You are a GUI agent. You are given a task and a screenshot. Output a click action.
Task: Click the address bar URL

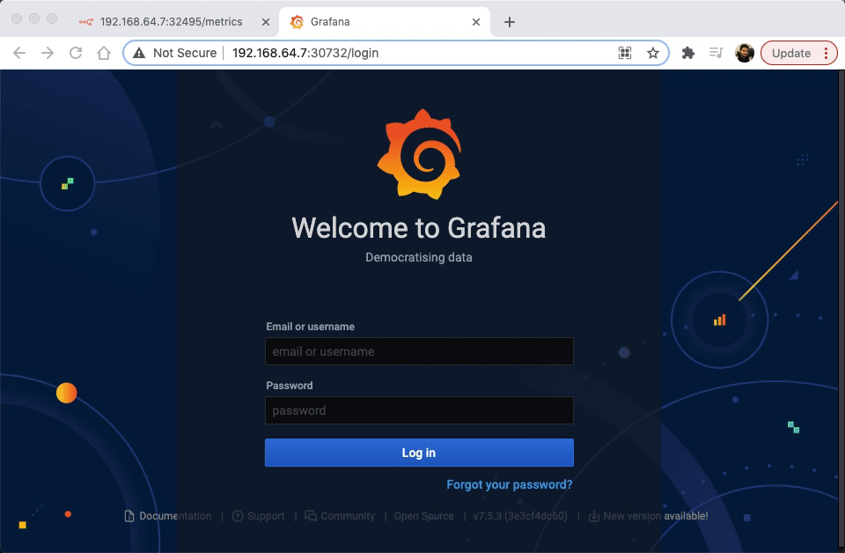coord(305,53)
